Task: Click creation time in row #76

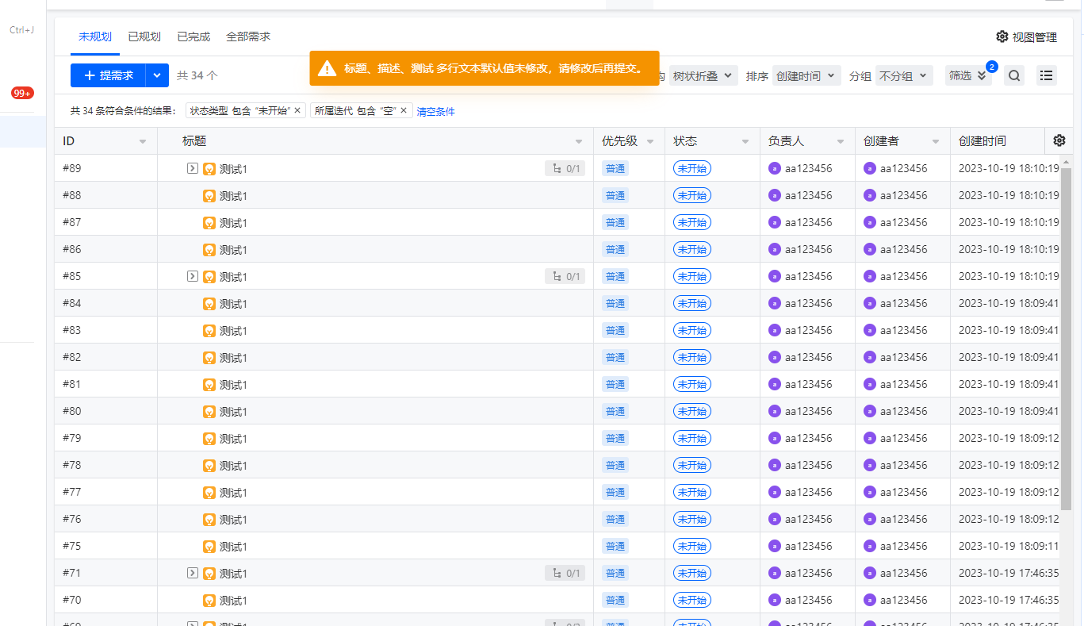Action: [x=1009, y=519]
